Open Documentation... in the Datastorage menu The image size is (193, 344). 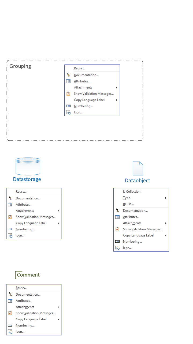(28, 198)
